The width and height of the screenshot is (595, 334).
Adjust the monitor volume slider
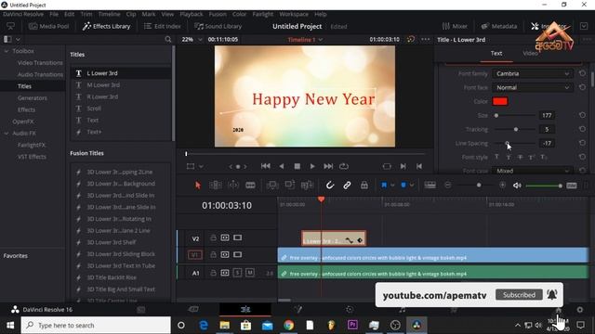(544, 186)
